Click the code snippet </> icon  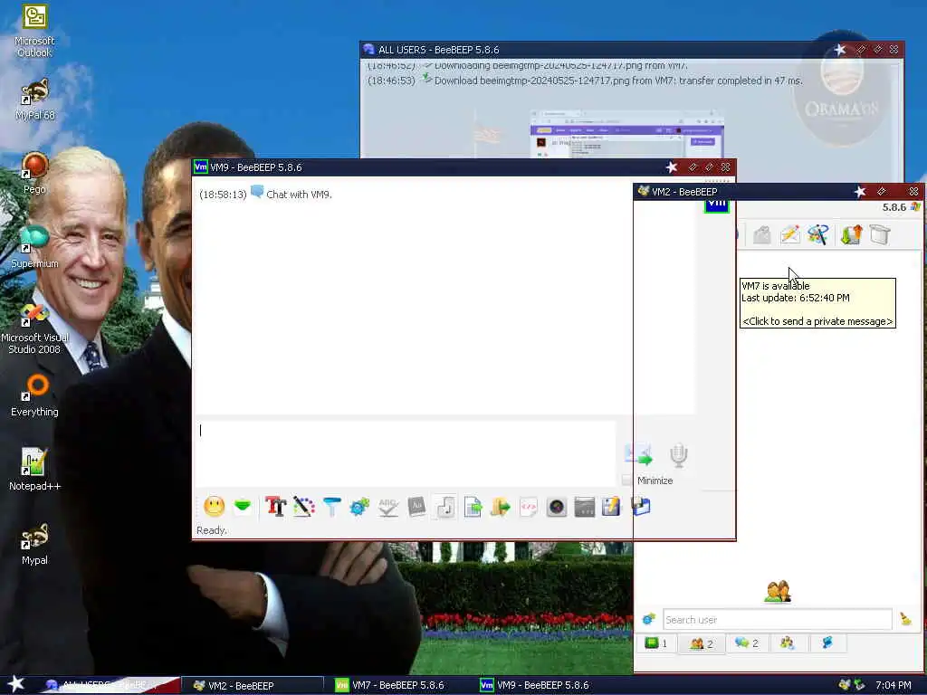[x=529, y=507]
